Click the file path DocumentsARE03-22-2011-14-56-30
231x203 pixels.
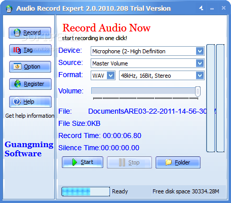tap(147, 111)
